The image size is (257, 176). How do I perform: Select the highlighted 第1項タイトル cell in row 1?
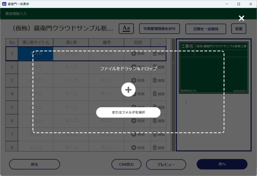click(36, 54)
